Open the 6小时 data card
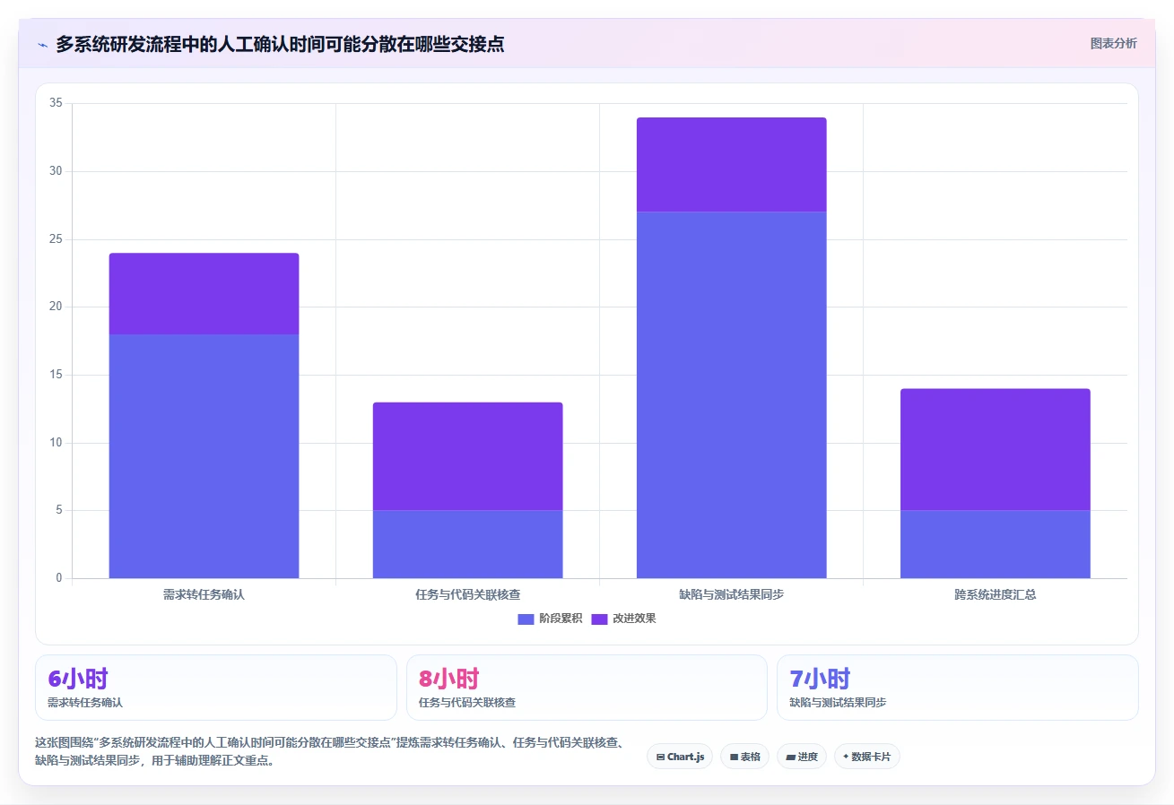 pyautogui.click(x=216, y=688)
